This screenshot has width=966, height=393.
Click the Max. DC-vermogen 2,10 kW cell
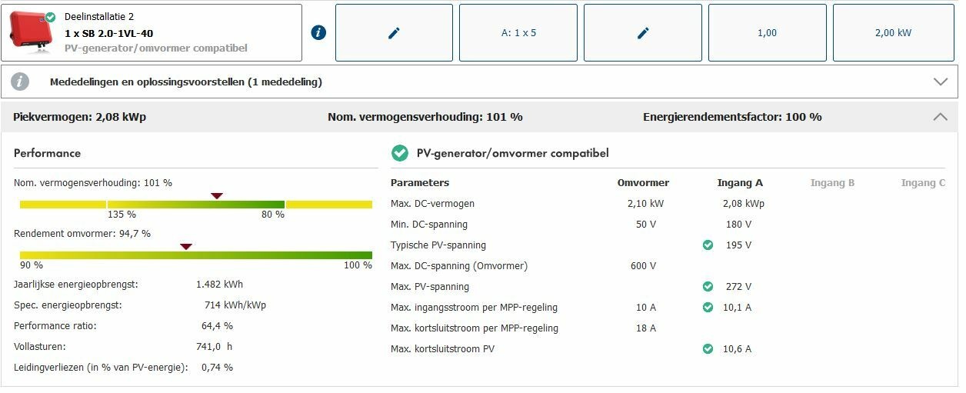645,204
